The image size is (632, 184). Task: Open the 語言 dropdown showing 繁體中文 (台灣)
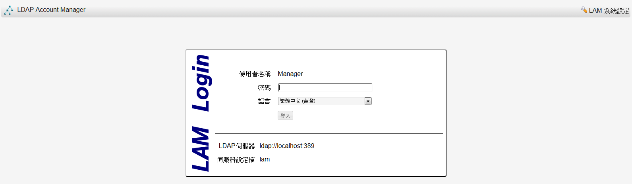click(x=321, y=101)
